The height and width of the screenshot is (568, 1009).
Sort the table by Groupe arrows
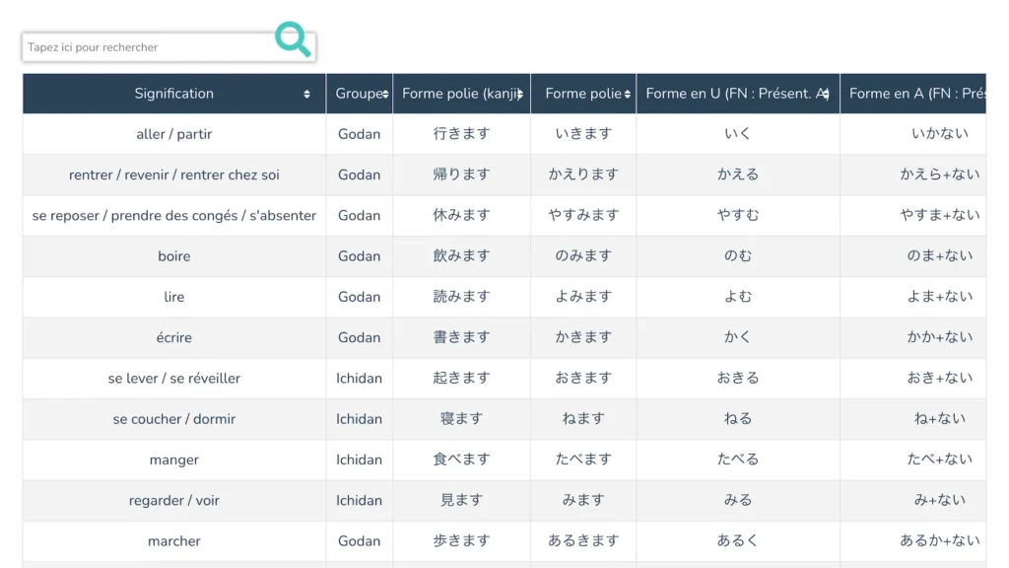[384, 95]
